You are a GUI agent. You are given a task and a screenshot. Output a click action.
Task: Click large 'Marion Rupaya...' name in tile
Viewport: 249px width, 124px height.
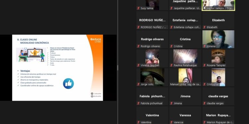coord(218,115)
